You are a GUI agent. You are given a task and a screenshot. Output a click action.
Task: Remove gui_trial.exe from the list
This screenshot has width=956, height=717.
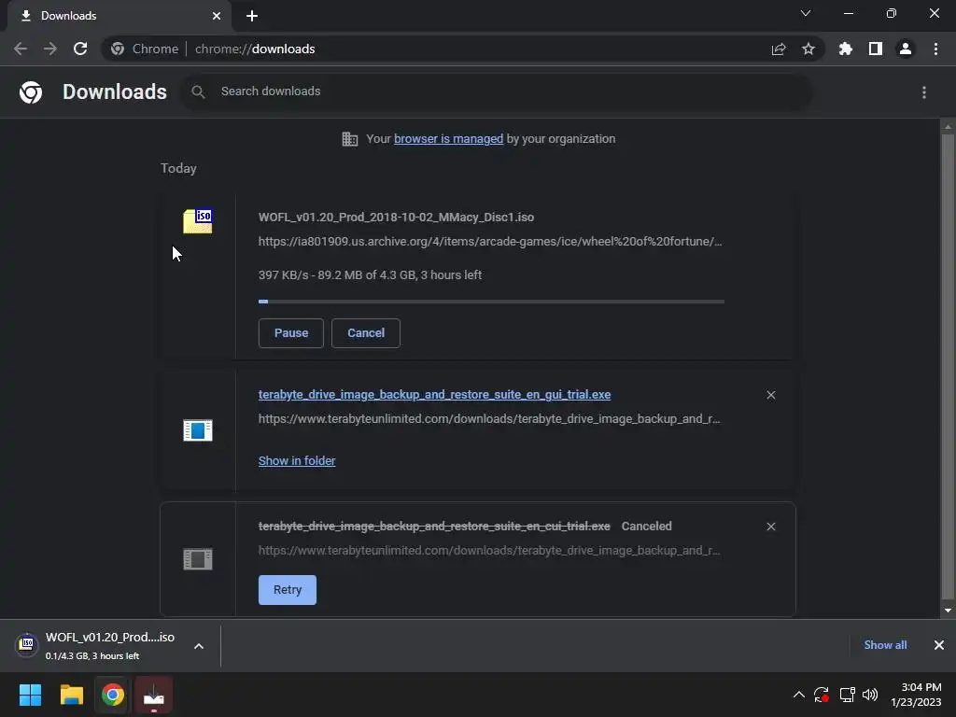pyautogui.click(x=770, y=395)
